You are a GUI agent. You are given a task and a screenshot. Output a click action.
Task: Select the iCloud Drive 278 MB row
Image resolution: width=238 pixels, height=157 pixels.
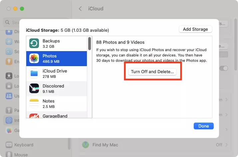click(57, 73)
